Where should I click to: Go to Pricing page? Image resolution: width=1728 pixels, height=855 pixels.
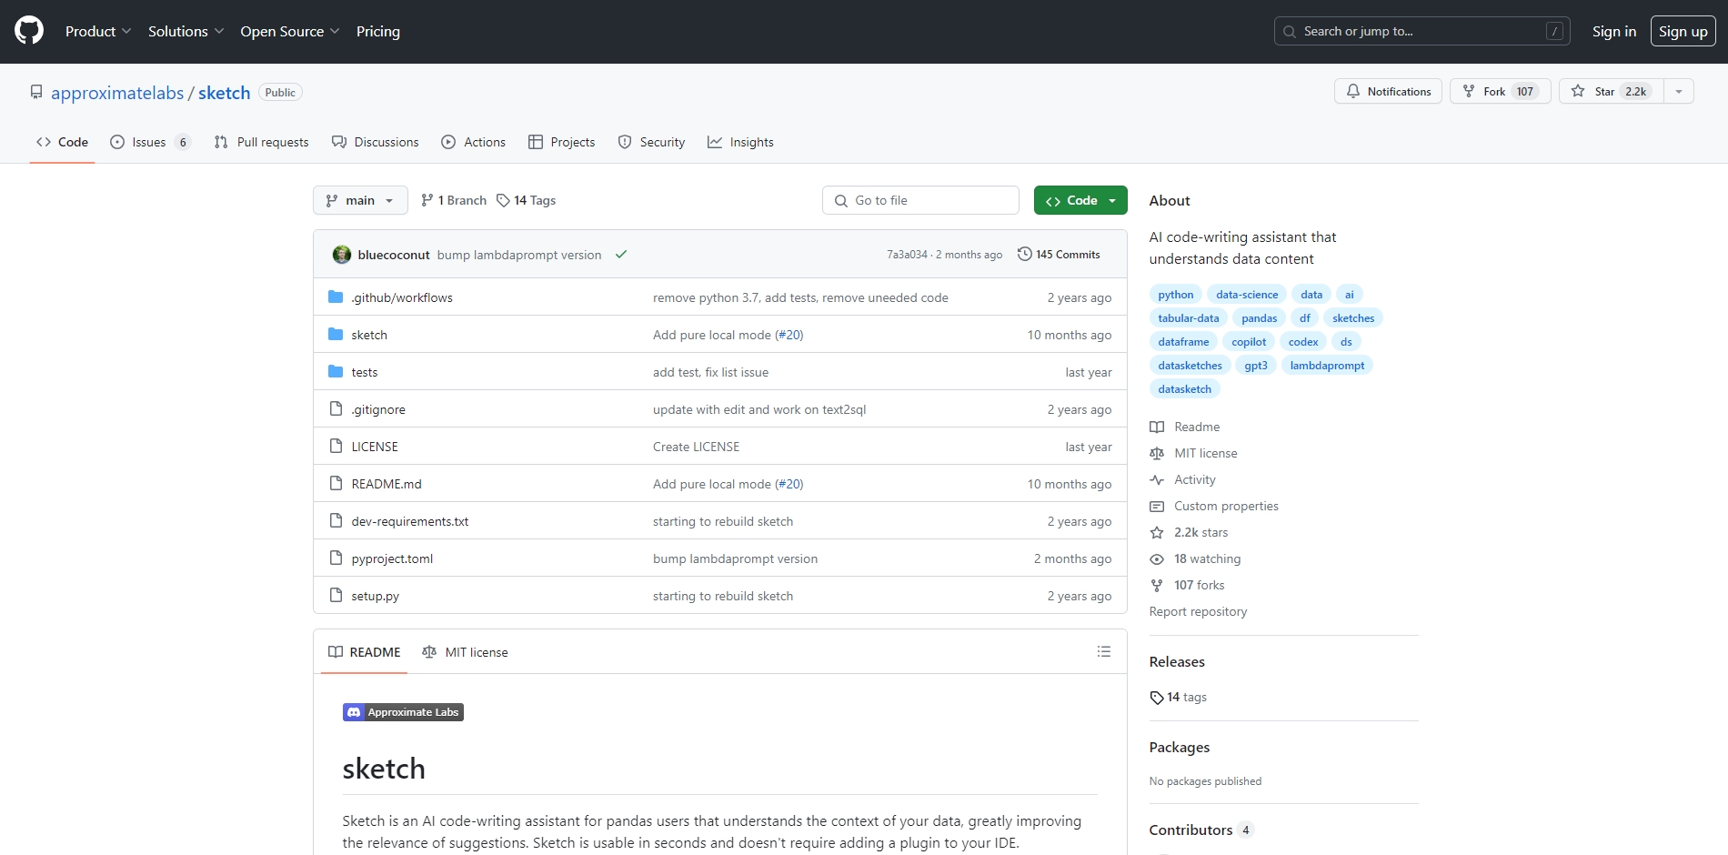tap(378, 31)
